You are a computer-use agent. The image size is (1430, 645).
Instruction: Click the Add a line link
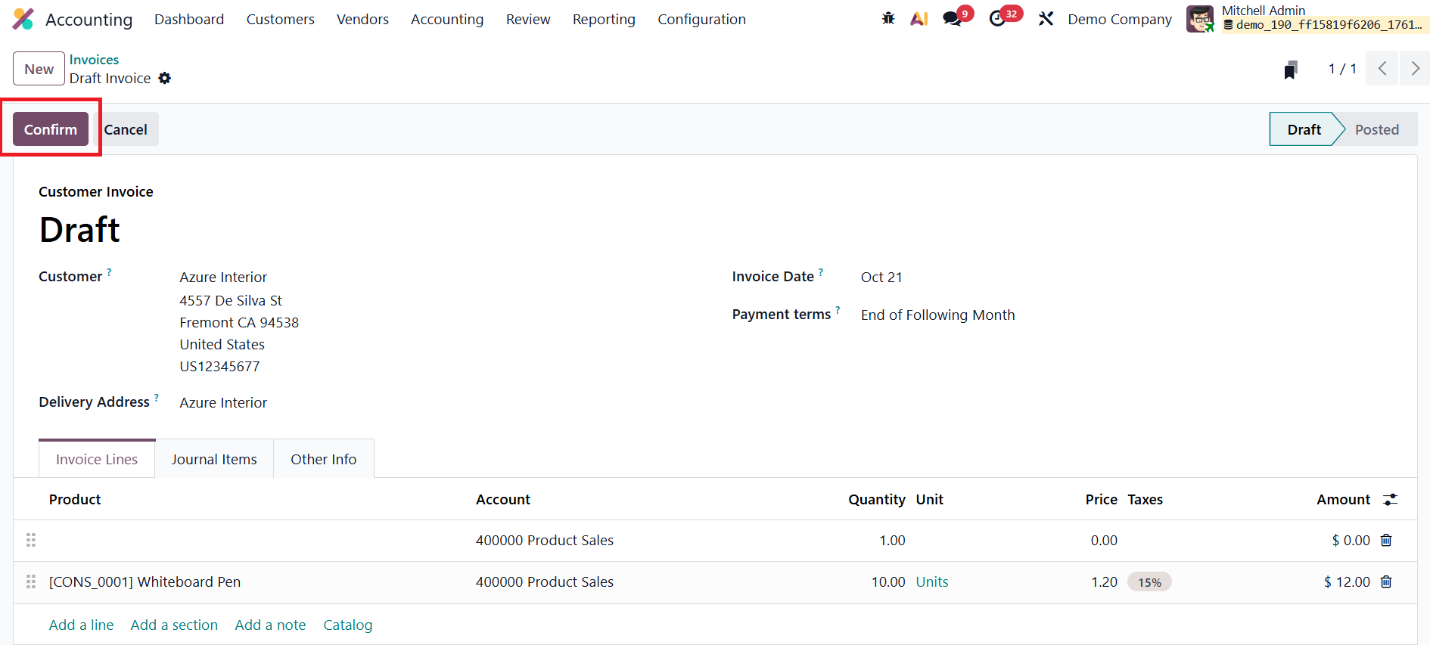click(x=81, y=625)
